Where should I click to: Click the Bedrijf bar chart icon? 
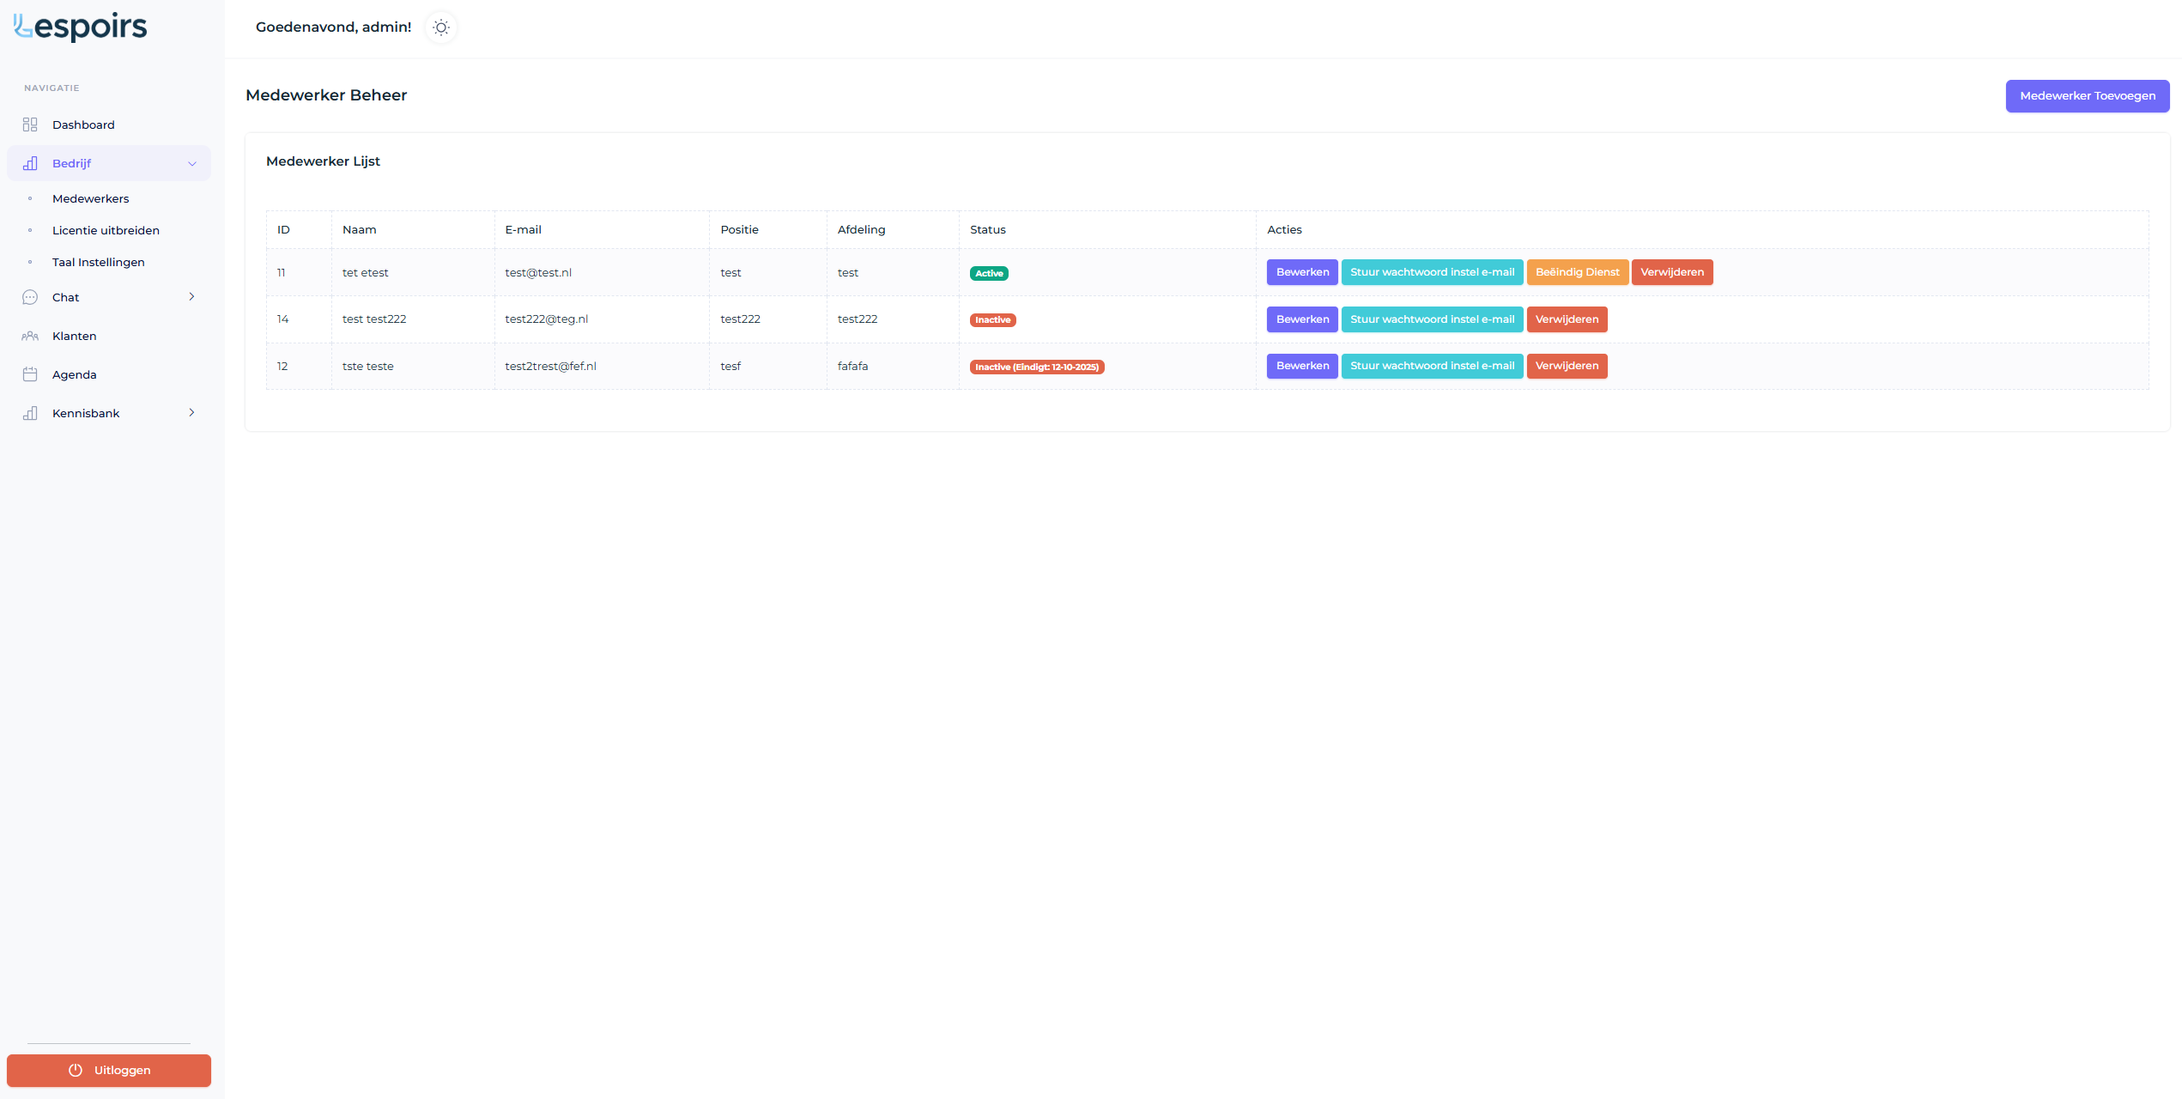pyautogui.click(x=30, y=163)
